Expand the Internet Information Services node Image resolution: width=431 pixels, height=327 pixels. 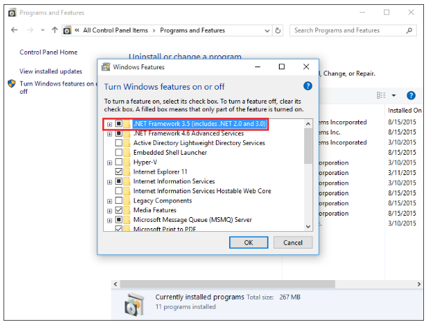109,182
